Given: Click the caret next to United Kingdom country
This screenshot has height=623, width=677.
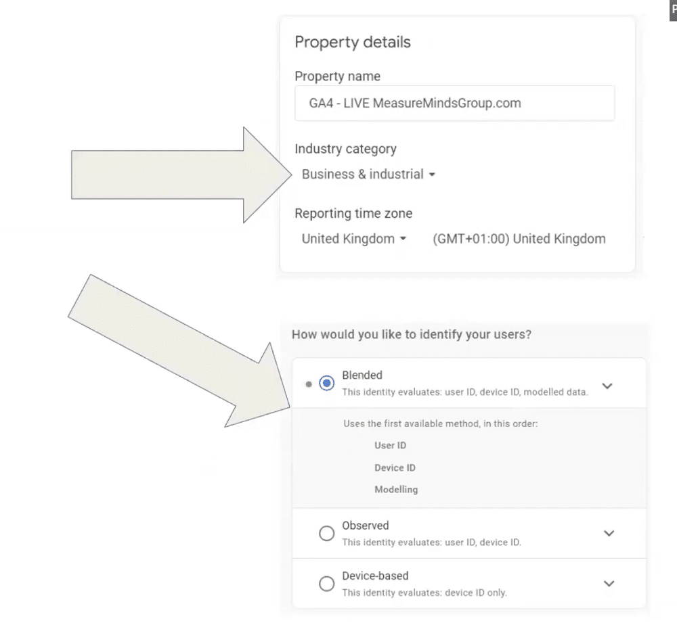Looking at the screenshot, I should tap(403, 239).
